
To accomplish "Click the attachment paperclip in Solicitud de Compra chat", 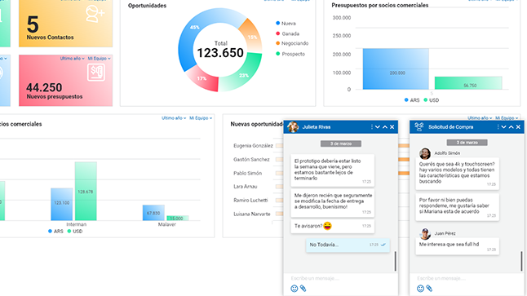I will [429, 289].
